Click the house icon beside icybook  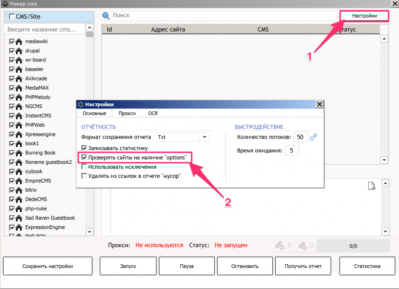click(19, 171)
